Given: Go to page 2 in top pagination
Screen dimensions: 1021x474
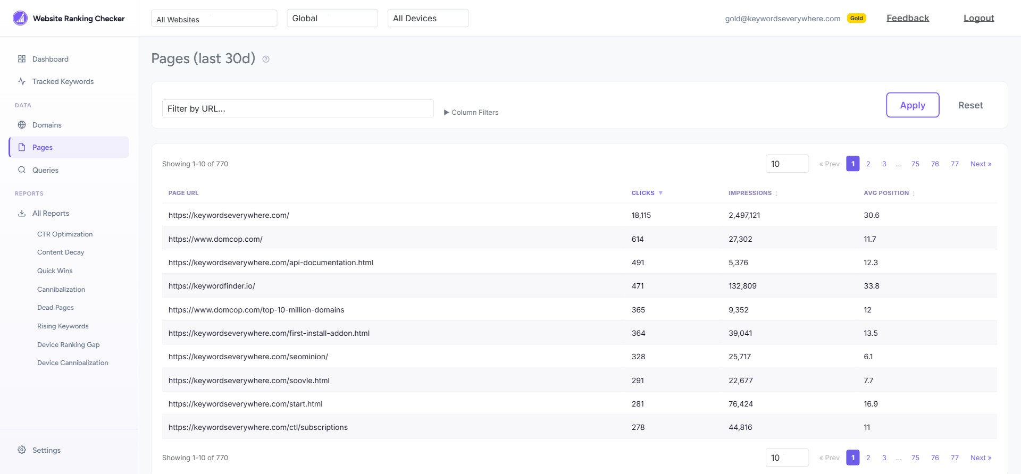Looking at the screenshot, I should pos(868,164).
